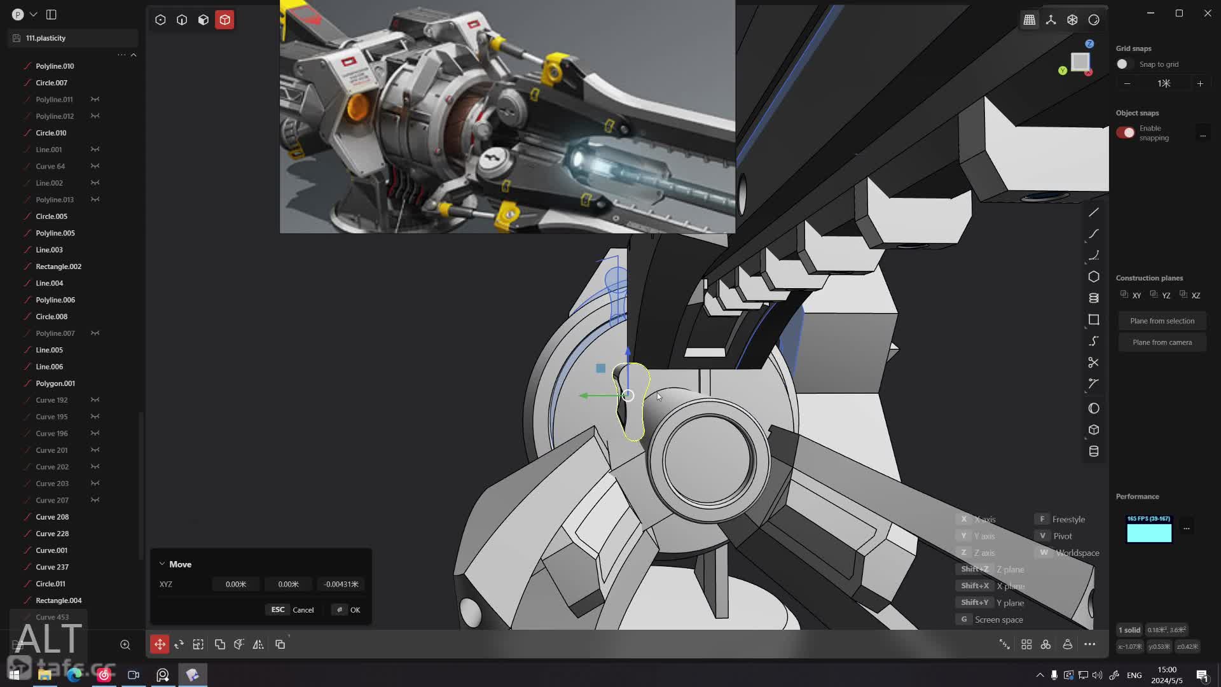Viewport: 1221px width, 687px height.
Task: Click the Duplicate tool icon
Action: [280, 644]
